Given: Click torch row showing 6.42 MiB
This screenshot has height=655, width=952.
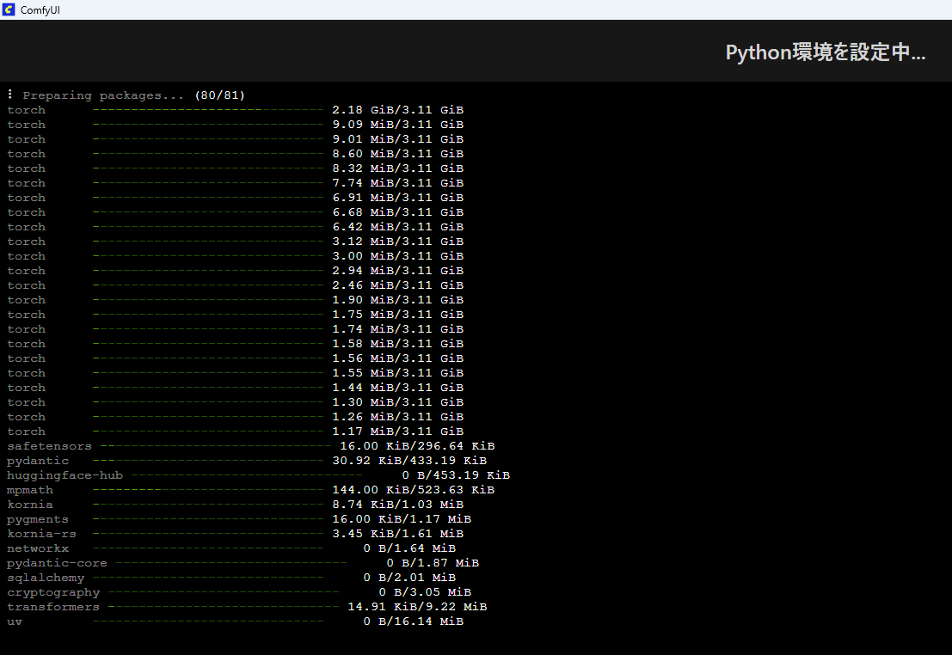Looking at the screenshot, I should [235, 226].
